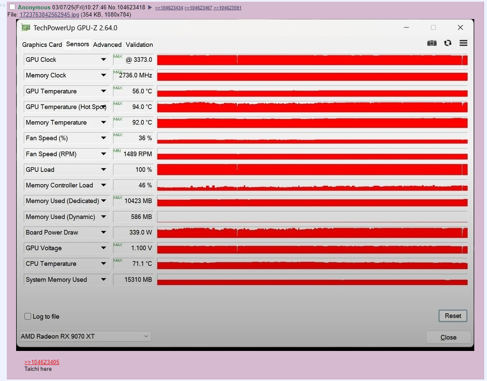Open the quoted post >>104623405 link
Viewport: 487px width, 381px height.
[x=42, y=362]
